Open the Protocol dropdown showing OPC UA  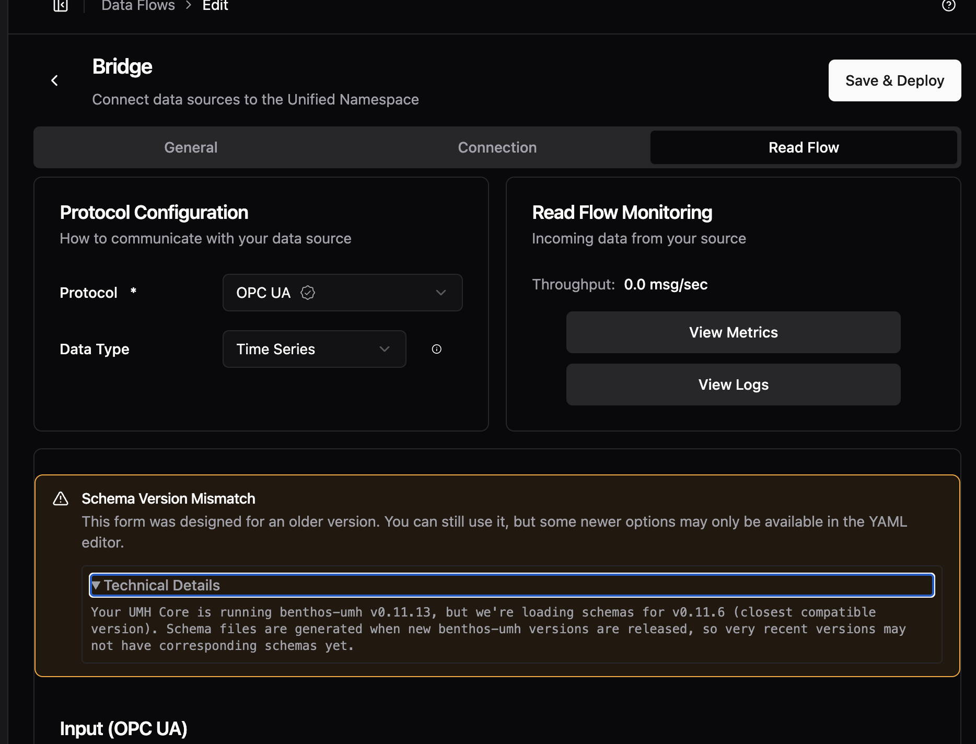point(342,293)
